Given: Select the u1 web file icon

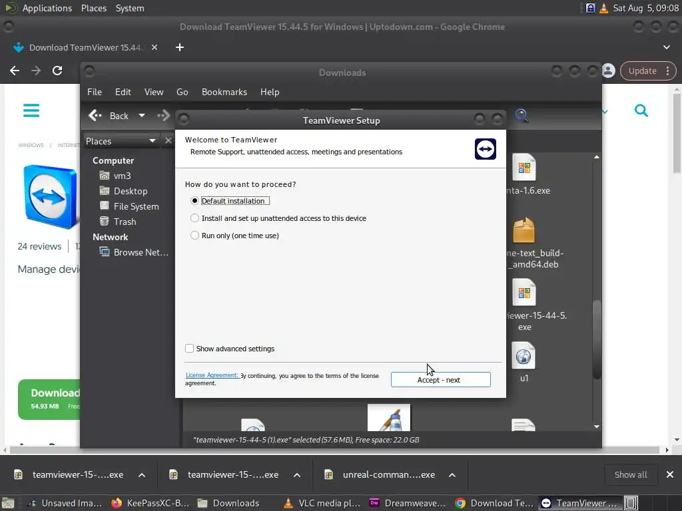Looking at the screenshot, I should click(523, 356).
